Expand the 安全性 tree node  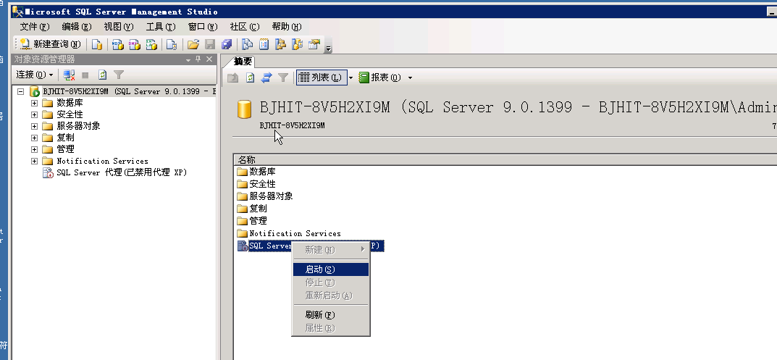coord(34,114)
